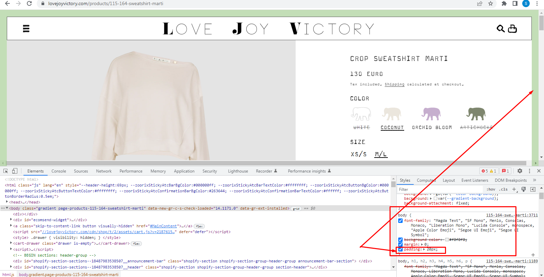The image size is (544, 277).
Task: Close the DevTools panel
Action: coord(539,171)
